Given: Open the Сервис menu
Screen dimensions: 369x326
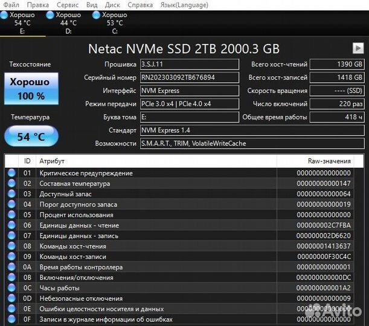Looking at the screenshot, I should coord(68,5).
